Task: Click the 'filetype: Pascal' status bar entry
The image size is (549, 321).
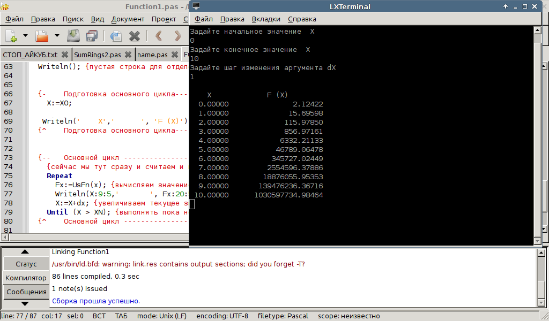Action: tap(283, 316)
